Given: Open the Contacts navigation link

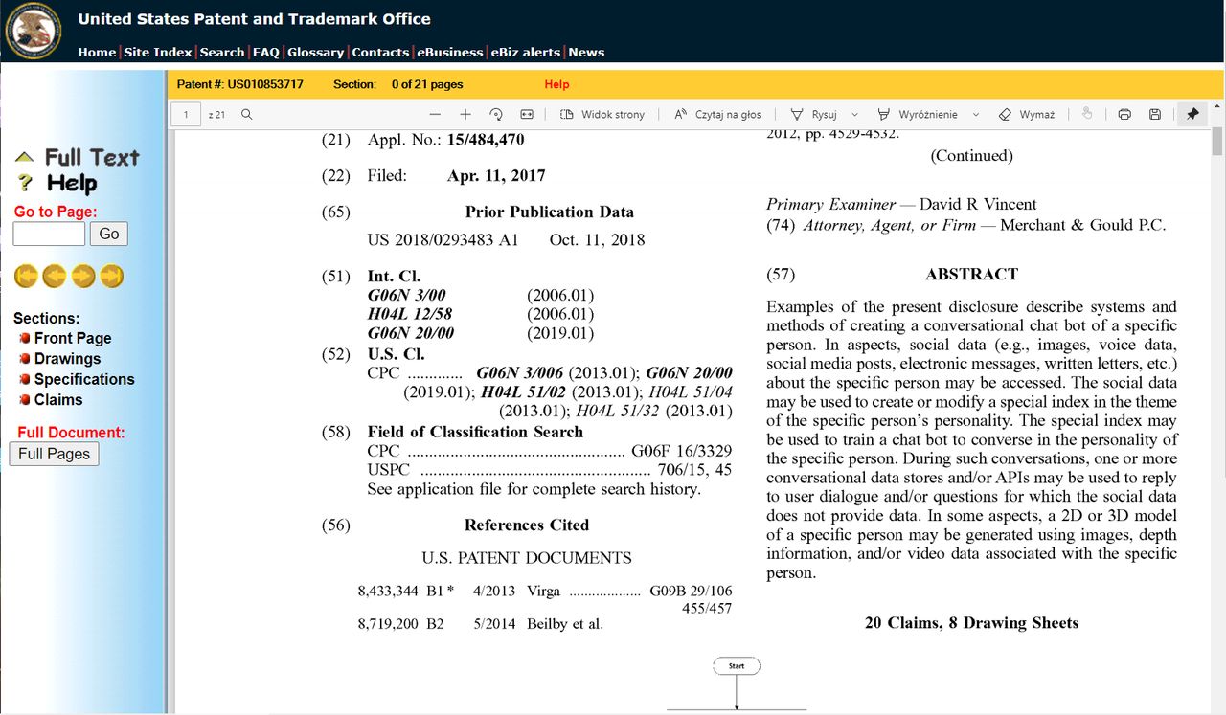Looking at the screenshot, I should (380, 53).
